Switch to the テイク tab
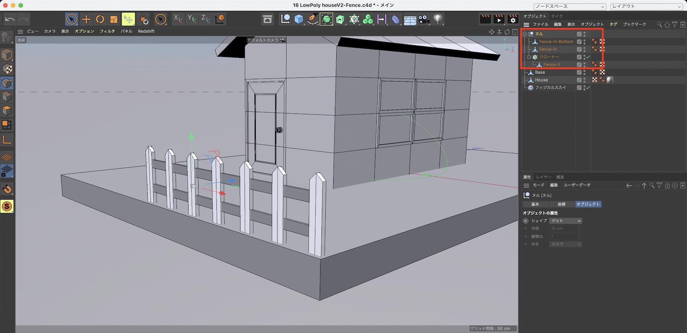Image resolution: width=687 pixels, height=333 pixels. click(557, 16)
